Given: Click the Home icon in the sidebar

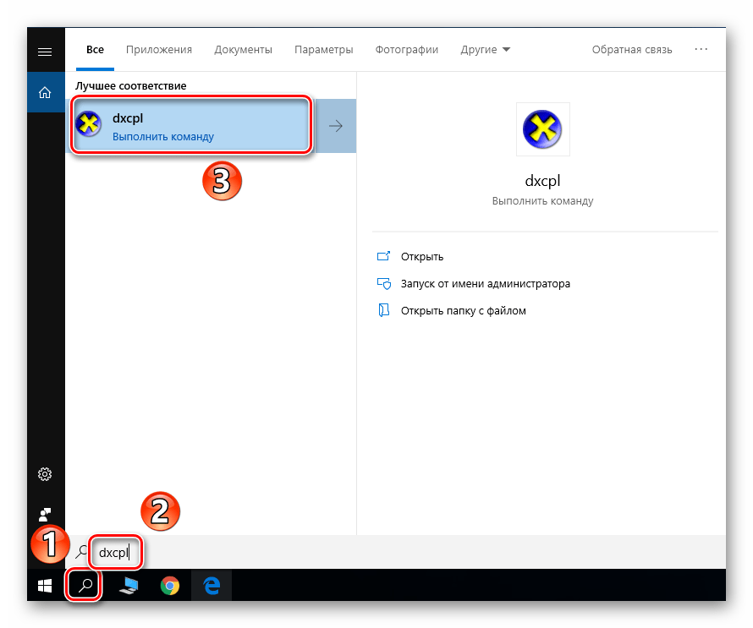Looking at the screenshot, I should pyautogui.click(x=46, y=92).
